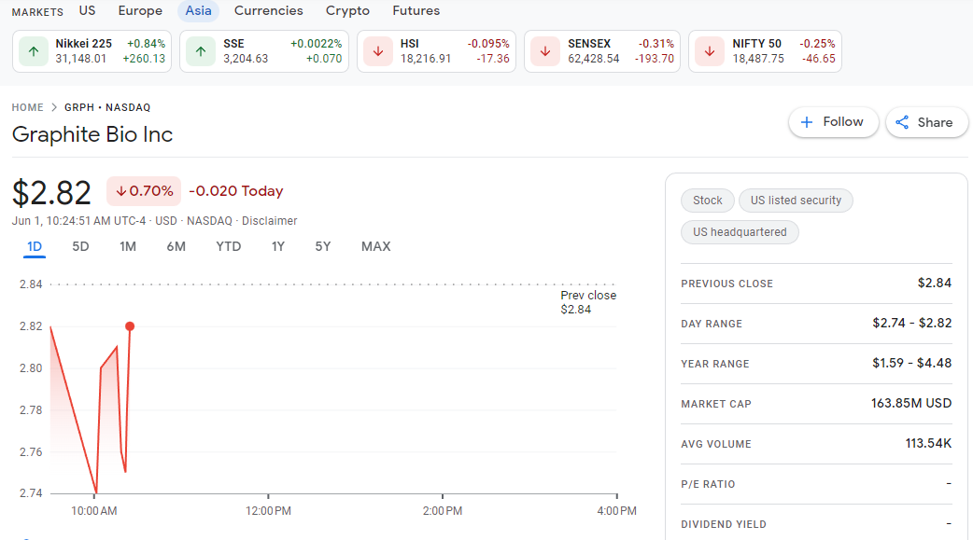Click the P/E RATIO label
Image resolution: width=973 pixels, height=540 pixels.
[708, 484]
